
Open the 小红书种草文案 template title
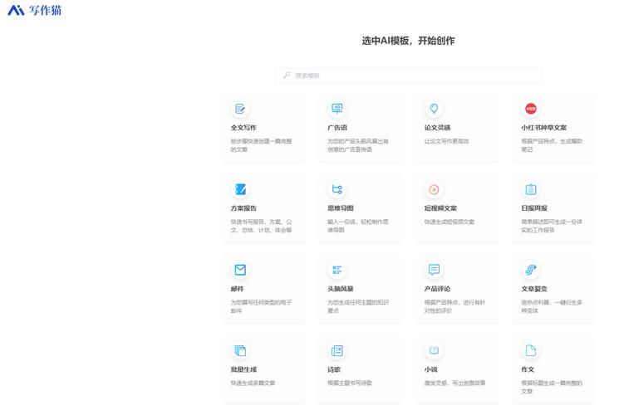point(543,128)
